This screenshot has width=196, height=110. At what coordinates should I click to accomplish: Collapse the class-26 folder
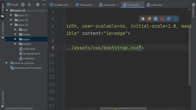click(x=11, y=25)
